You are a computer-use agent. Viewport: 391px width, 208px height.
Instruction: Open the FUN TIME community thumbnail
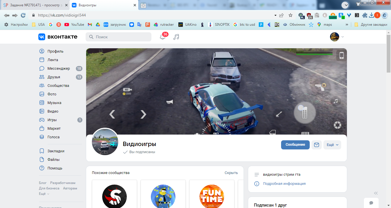click(x=212, y=196)
